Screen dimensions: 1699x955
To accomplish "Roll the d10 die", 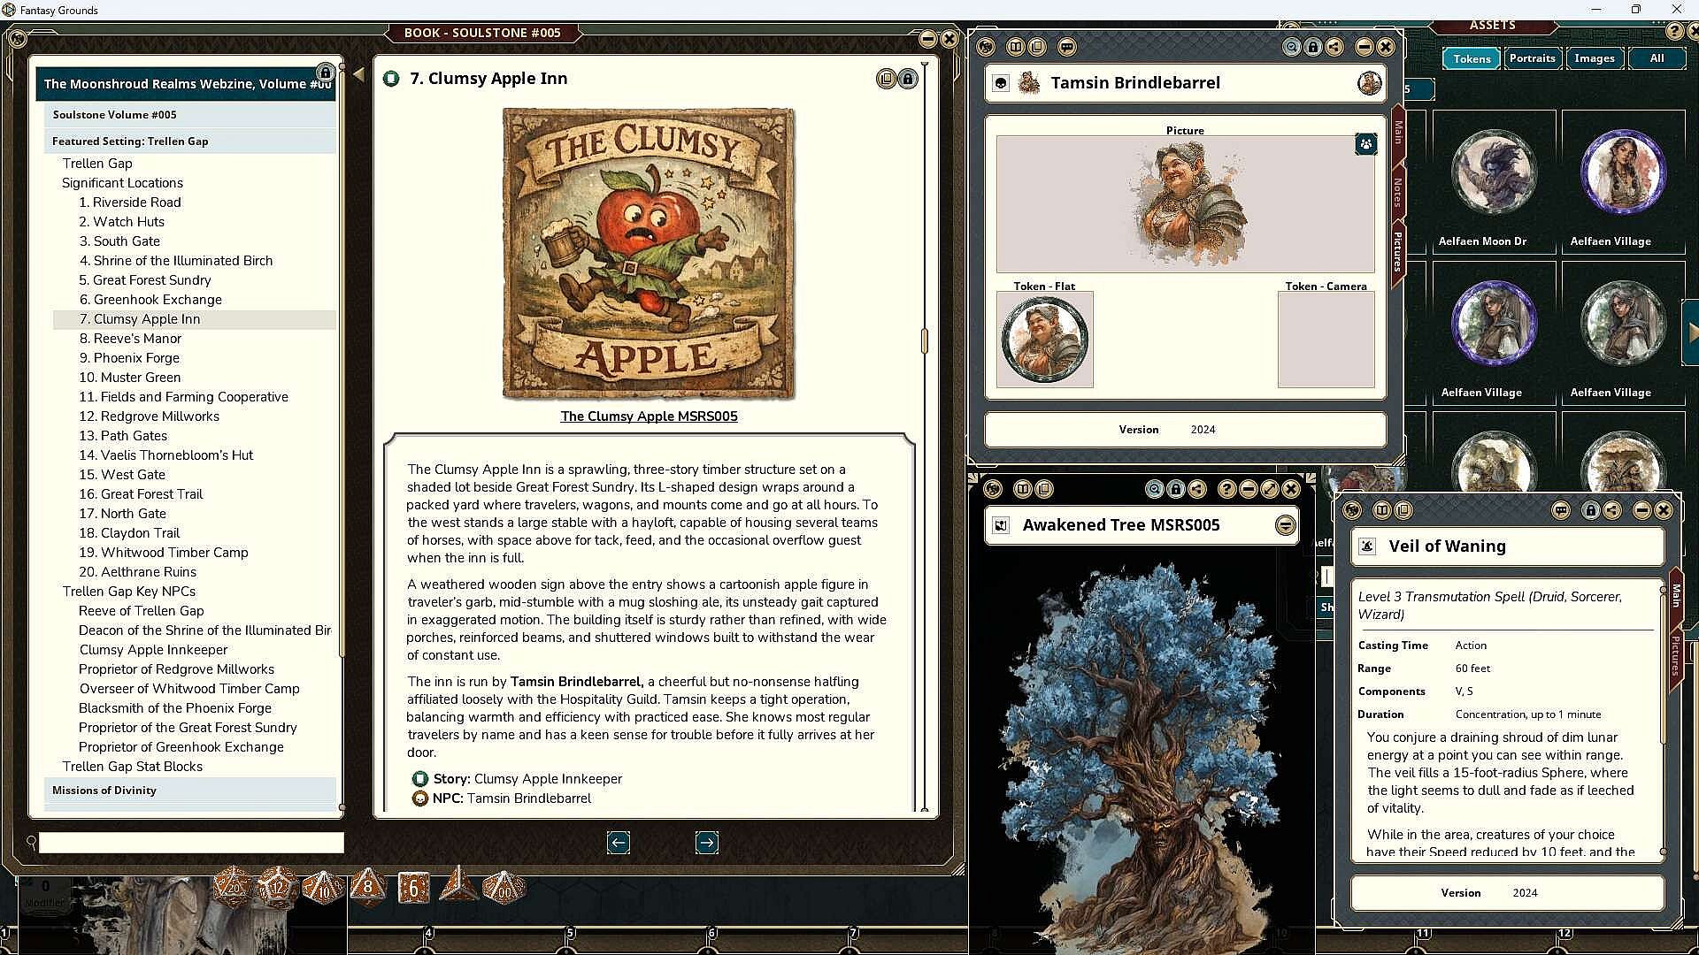I will click(x=323, y=887).
